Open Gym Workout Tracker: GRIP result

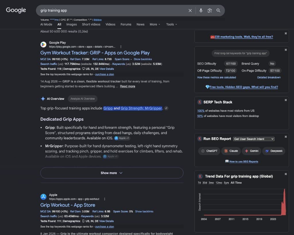tap(95, 53)
